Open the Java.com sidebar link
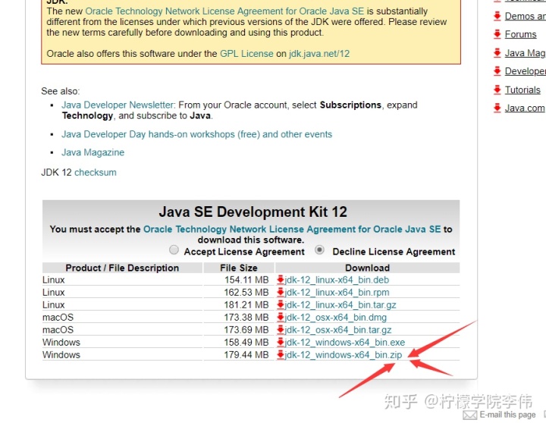This screenshot has height=423, width=546. click(525, 108)
